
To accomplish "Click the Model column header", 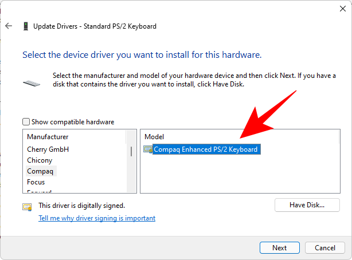I will 154,137.
